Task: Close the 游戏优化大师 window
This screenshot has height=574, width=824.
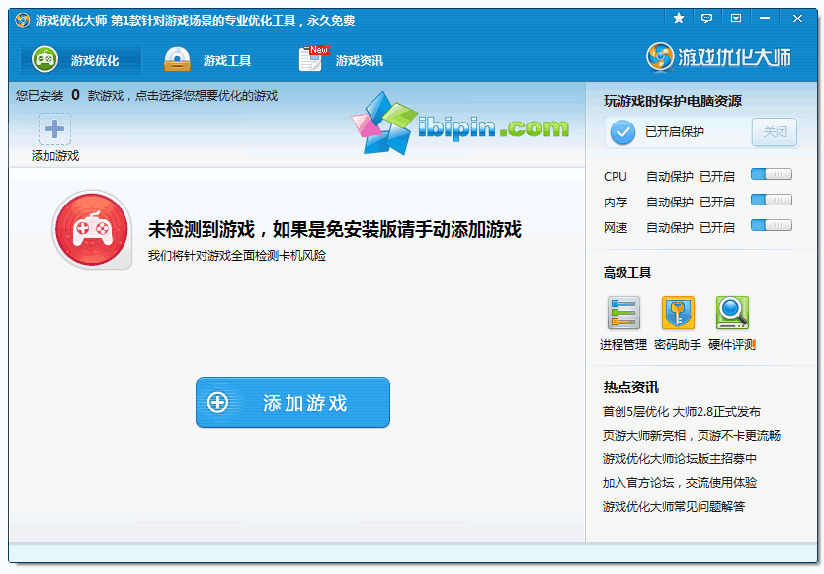Action: point(797,19)
